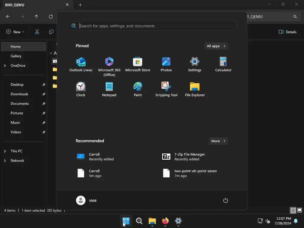Image resolution: width=304 pixels, height=228 pixels.
Task: Launch Notepad from Start menu
Action: (109, 90)
